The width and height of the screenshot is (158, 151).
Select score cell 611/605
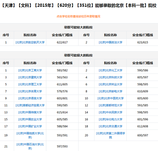pos(62,84)
